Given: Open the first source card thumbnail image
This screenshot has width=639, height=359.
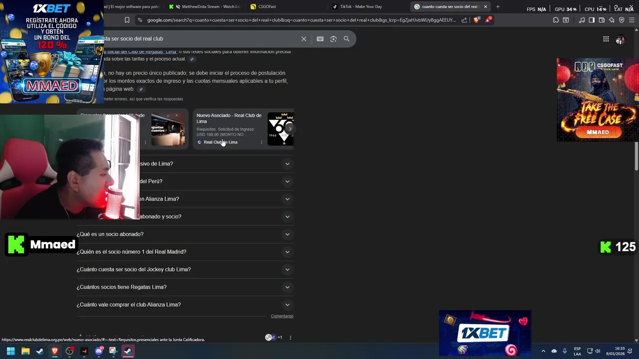Looking at the screenshot, I should pyautogui.click(x=168, y=129).
